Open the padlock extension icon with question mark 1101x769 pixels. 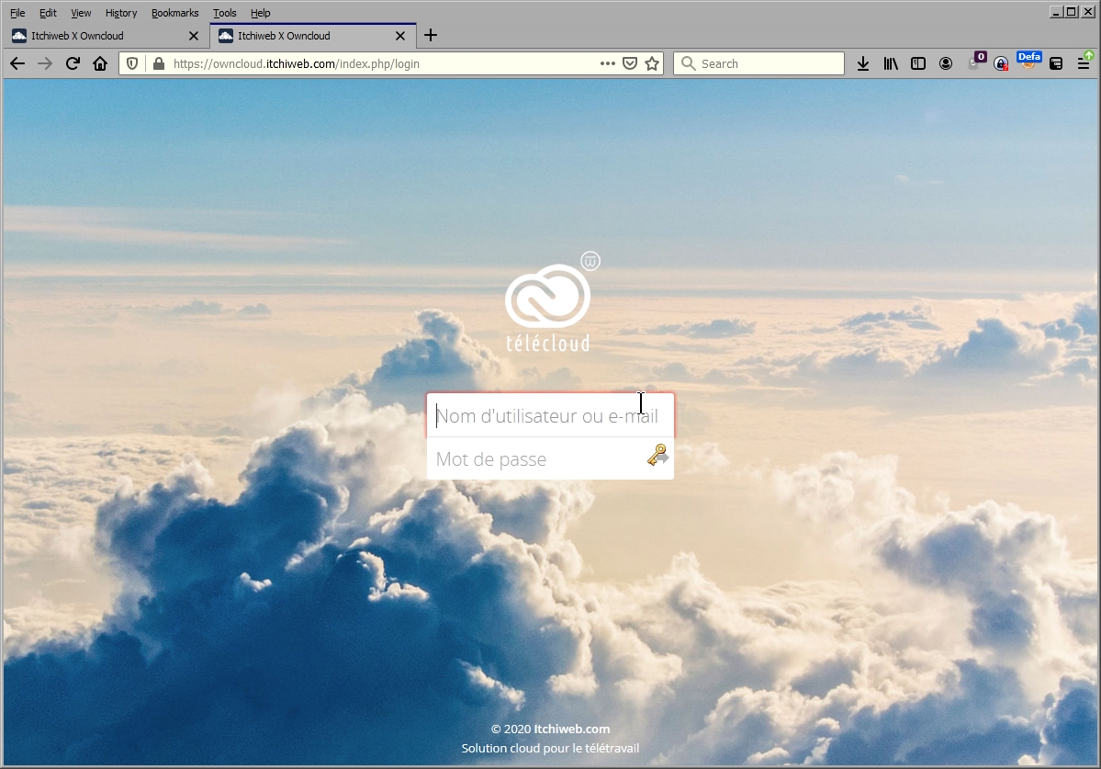1001,64
